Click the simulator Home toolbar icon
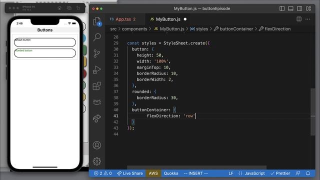The height and width of the screenshot is (180, 320). tap(59, 8)
